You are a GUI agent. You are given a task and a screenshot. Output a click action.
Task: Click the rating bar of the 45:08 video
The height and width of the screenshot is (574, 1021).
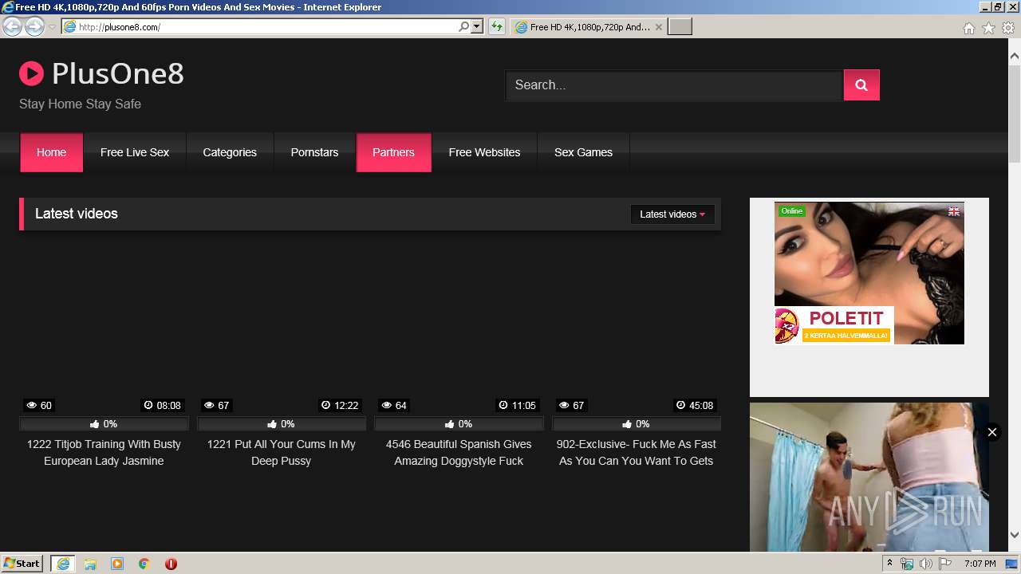pos(637,424)
